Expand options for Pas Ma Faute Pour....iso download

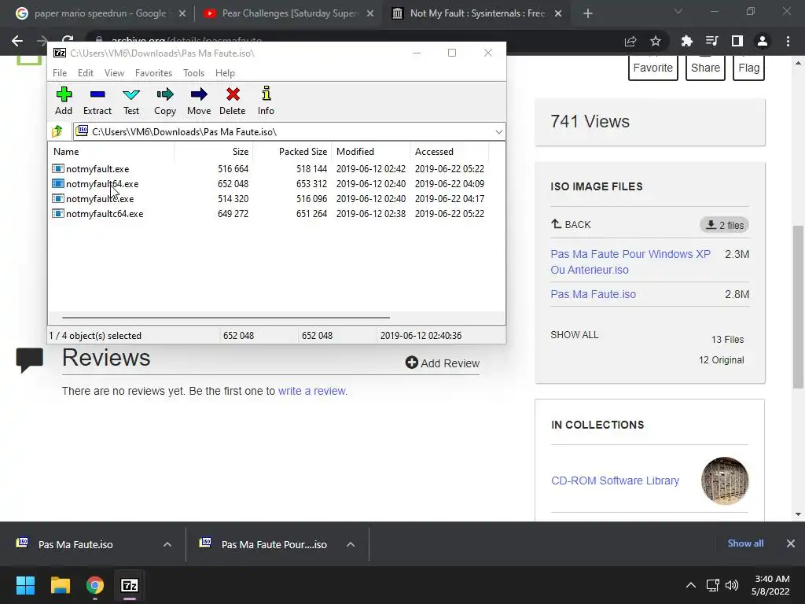coord(351,544)
